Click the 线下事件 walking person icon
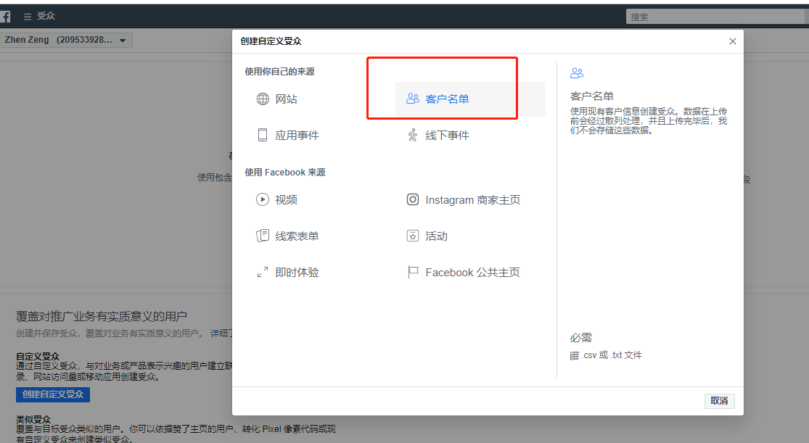Viewport: 809px width, 443px height. tap(413, 135)
